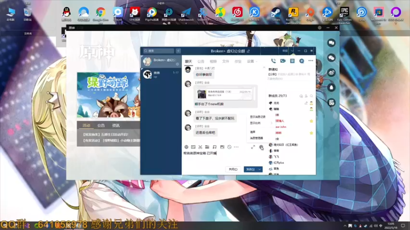This screenshot has height=230, width=410.
Task: Switch to the 相册 tab
Action: tap(213, 61)
